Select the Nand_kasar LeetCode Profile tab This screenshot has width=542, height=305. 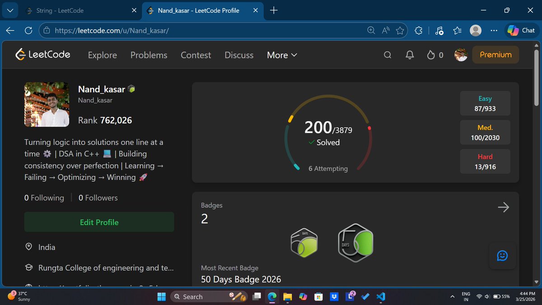203,10
